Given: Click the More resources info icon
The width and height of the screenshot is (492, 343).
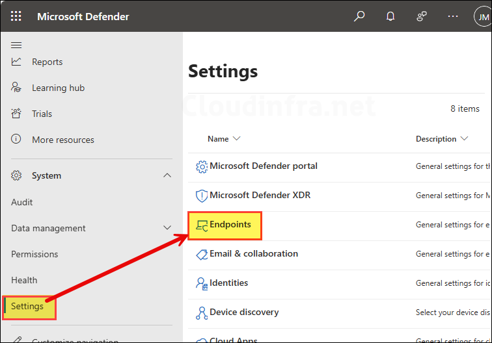Looking at the screenshot, I should pos(16,139).
